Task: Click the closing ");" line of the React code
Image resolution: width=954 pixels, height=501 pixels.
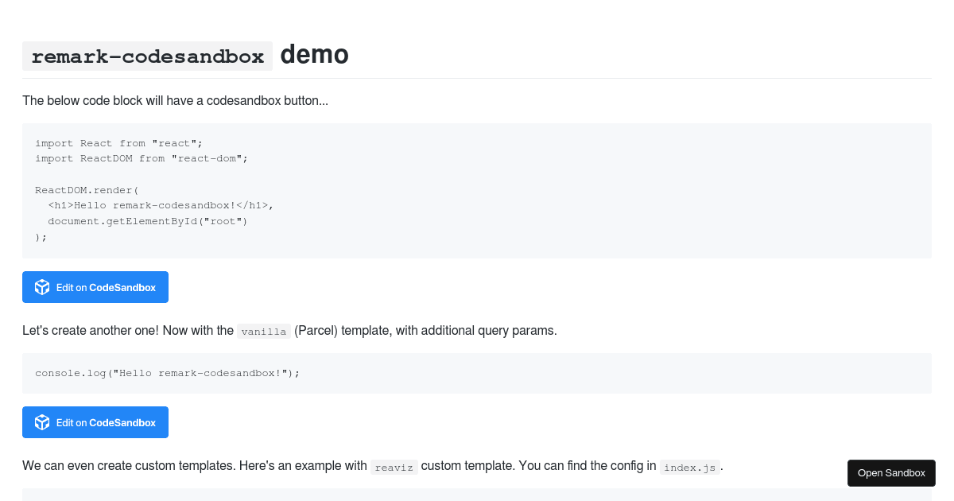Action: coord(41,236)
